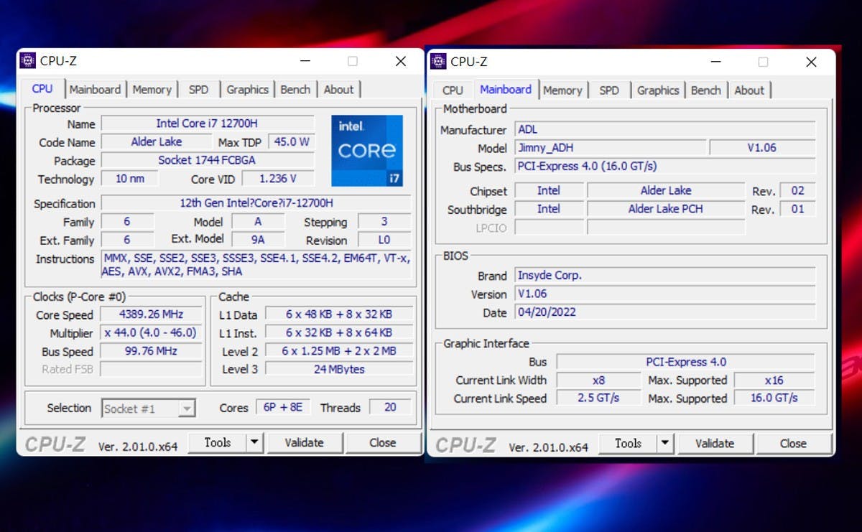Click the CPU-Z title icon in the right window
The image size is (862, 532).
pyautogui.click(x=438, y=62)
